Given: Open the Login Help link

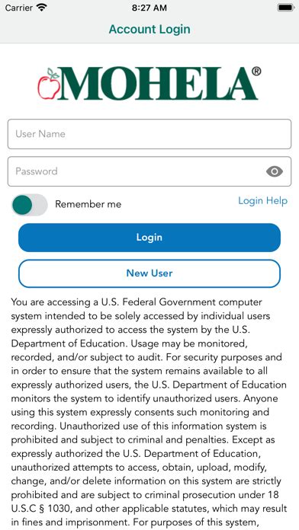Looking at the screenshot, I should point(262,201).
